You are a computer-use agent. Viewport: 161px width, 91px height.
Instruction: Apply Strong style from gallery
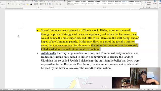pyautogui.click(x=131, y=3)
